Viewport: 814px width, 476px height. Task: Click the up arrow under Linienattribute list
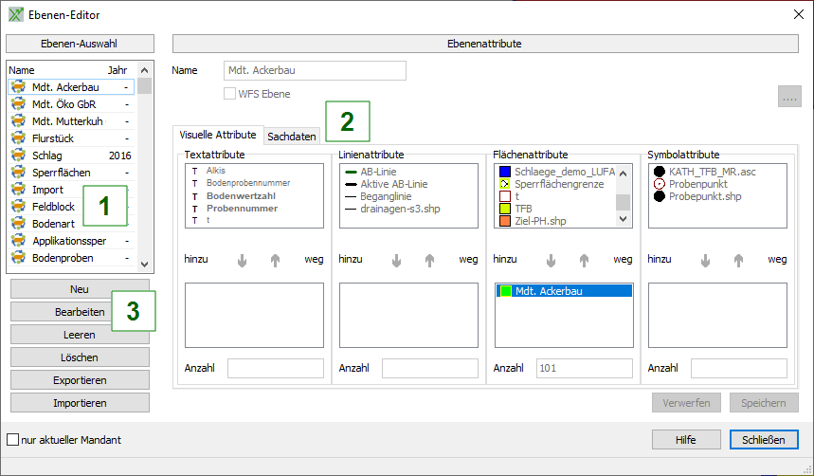click(429, 259)
